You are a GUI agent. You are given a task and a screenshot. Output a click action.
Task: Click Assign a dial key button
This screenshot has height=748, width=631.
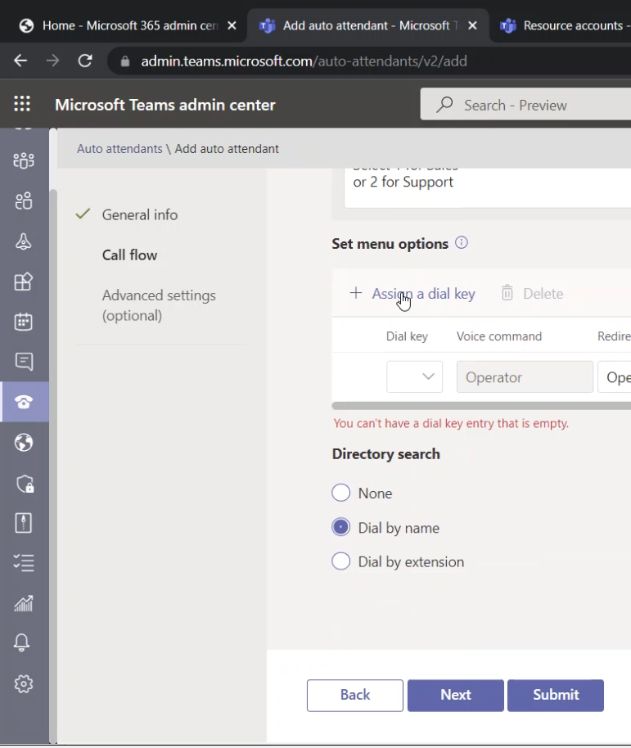[x=412, y=294]
